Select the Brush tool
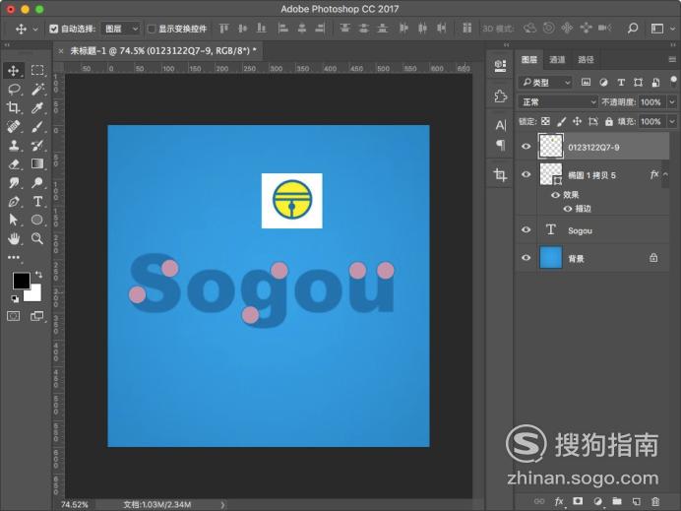This screenshot has height=511, width=681. tap(37, 126)
